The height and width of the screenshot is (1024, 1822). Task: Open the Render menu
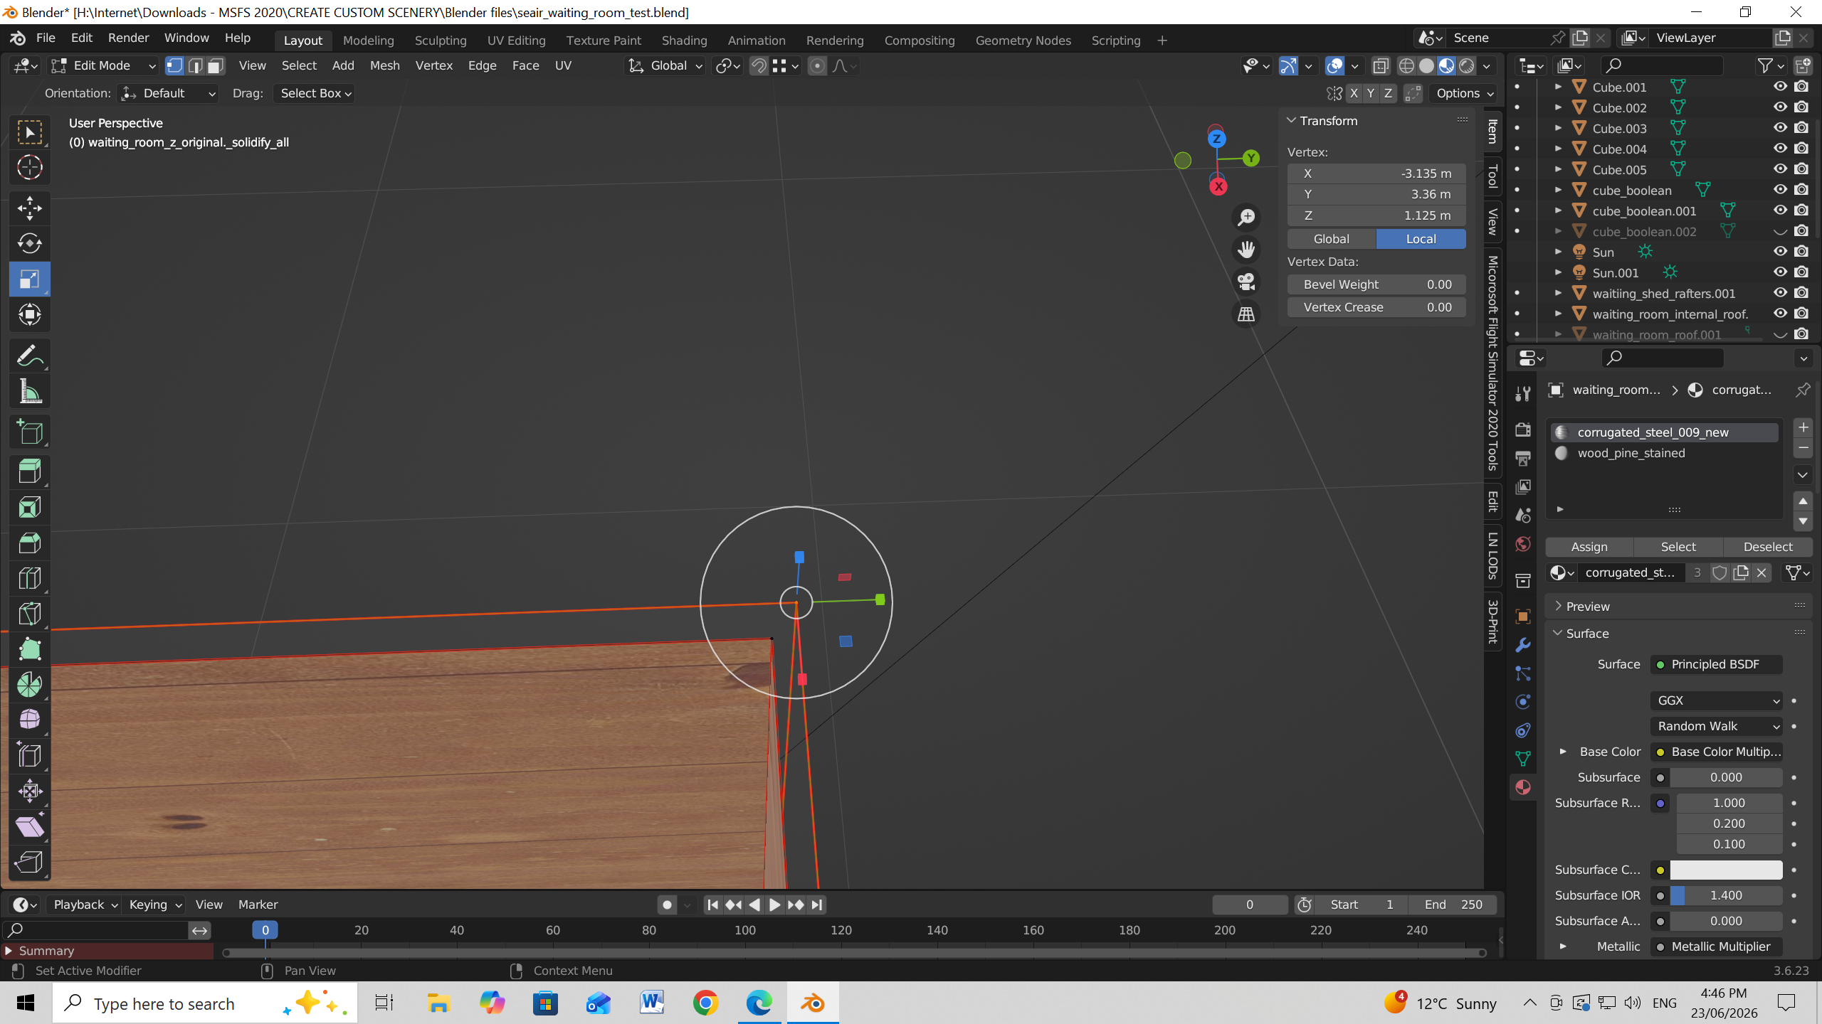tap(128, 38)
